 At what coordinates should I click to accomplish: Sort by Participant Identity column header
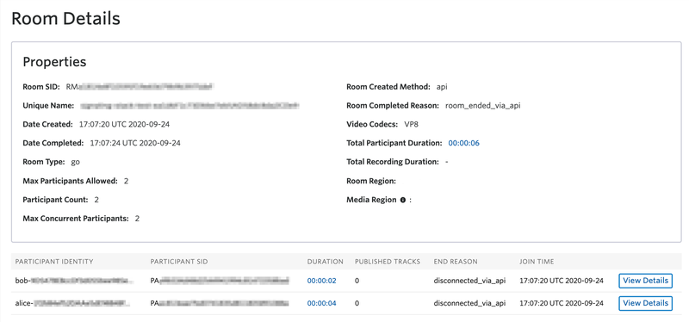click(x=54, y=262)
